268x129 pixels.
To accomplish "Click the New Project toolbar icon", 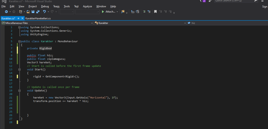I will pyautogui.click(x=21, y=12).
